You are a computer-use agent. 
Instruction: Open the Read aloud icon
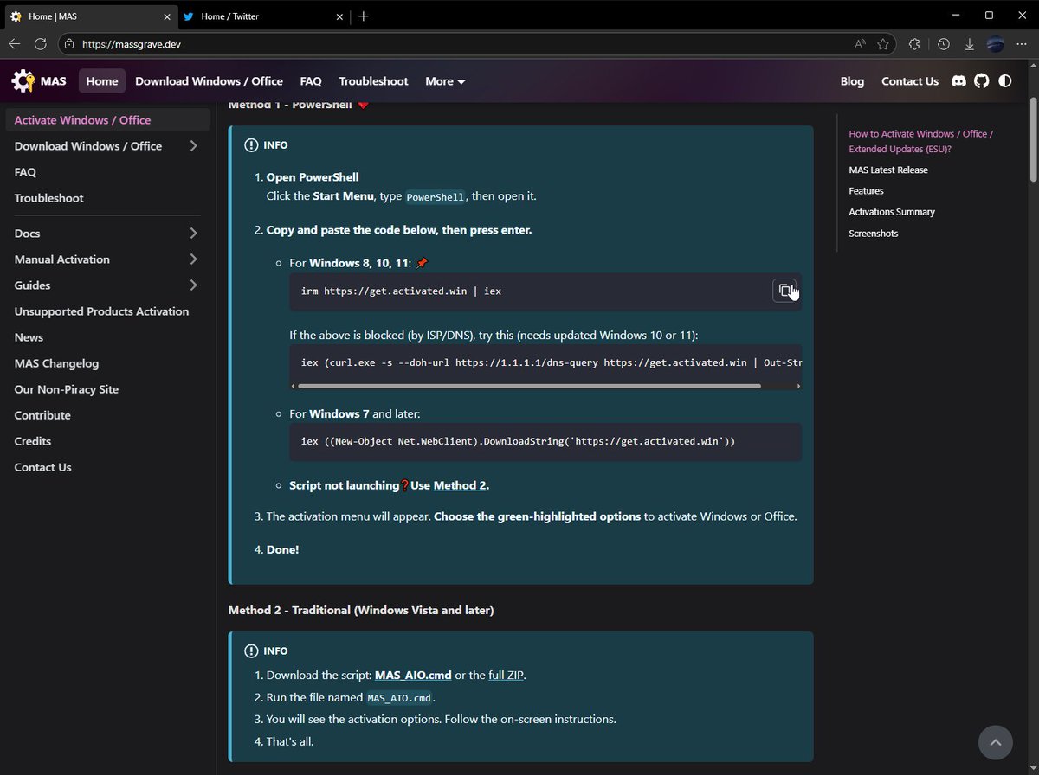click(x=860, y=44)
